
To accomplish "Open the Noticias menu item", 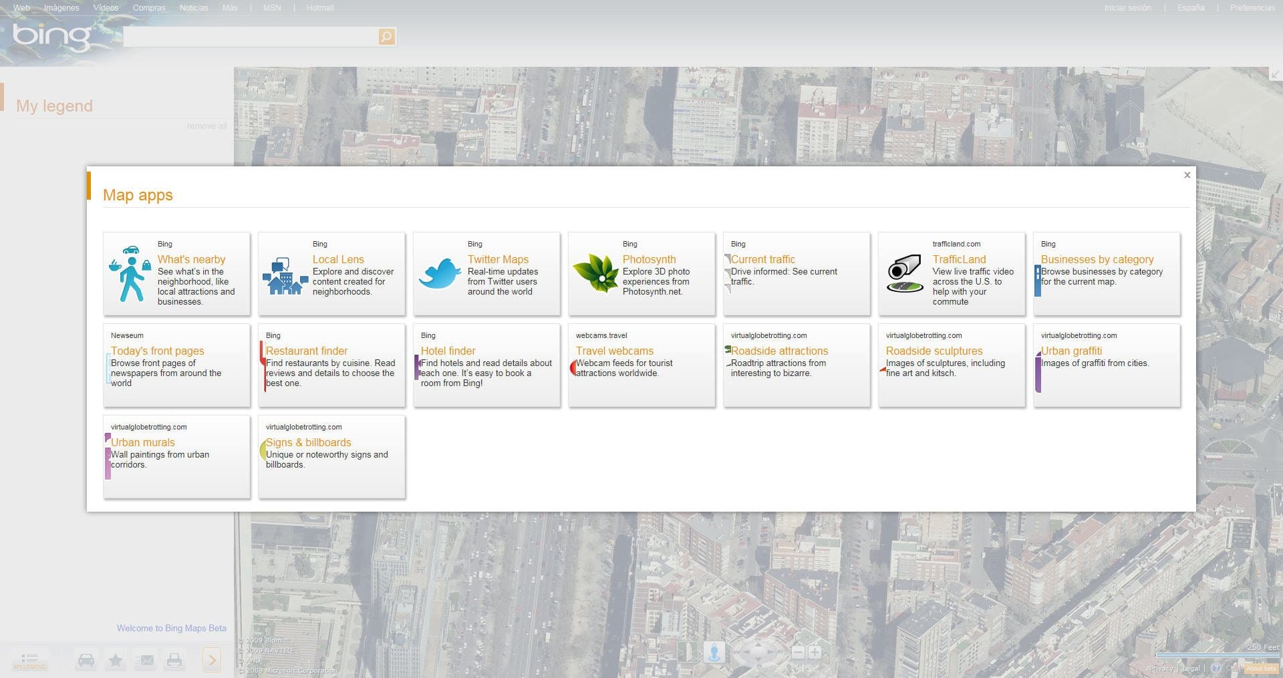I will [x=193, y=8].
